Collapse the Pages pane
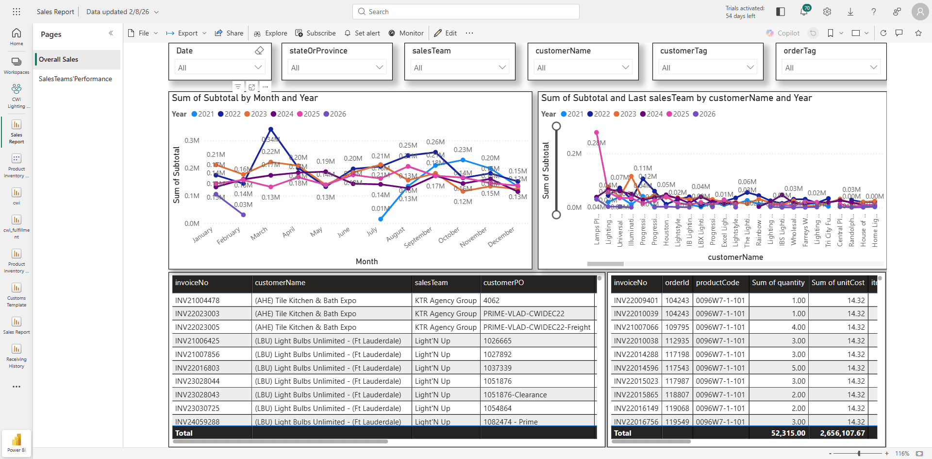The height and width of the screenshot is (459, 932). (x=111, y=33)
